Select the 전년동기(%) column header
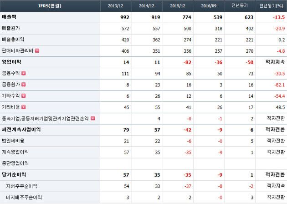287x204 pixels. click(271, 5)
